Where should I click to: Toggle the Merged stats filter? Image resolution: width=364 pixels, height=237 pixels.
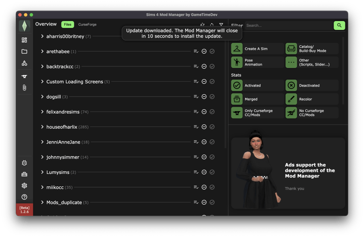pos(257,99)
